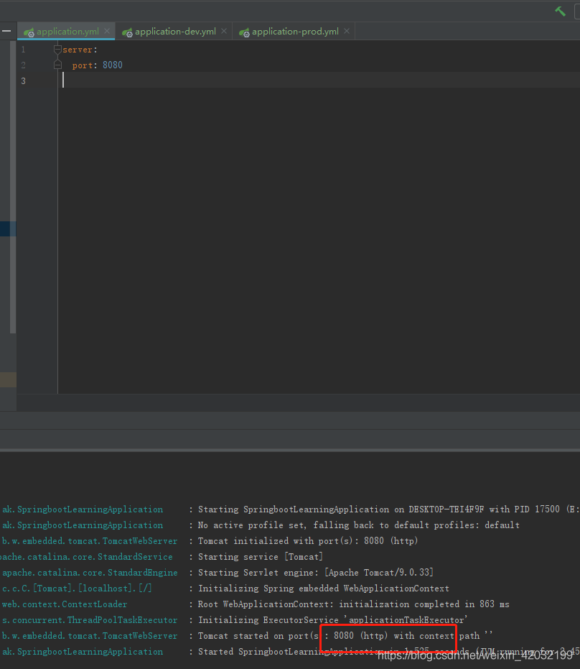Click the 'Starting Servlet engine' log line
The image size is (580, 669).
[315, 573]
